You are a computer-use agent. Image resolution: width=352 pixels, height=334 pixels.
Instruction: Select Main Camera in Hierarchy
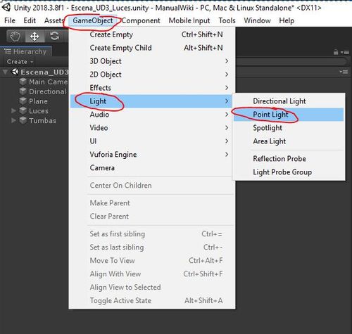tap(49, 82)
